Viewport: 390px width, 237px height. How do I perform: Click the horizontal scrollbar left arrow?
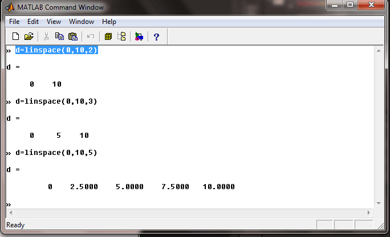coord(11,213)
